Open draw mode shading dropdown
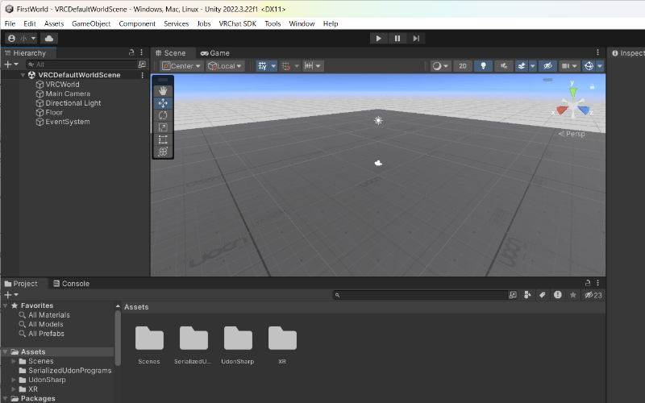 point(440,66)
